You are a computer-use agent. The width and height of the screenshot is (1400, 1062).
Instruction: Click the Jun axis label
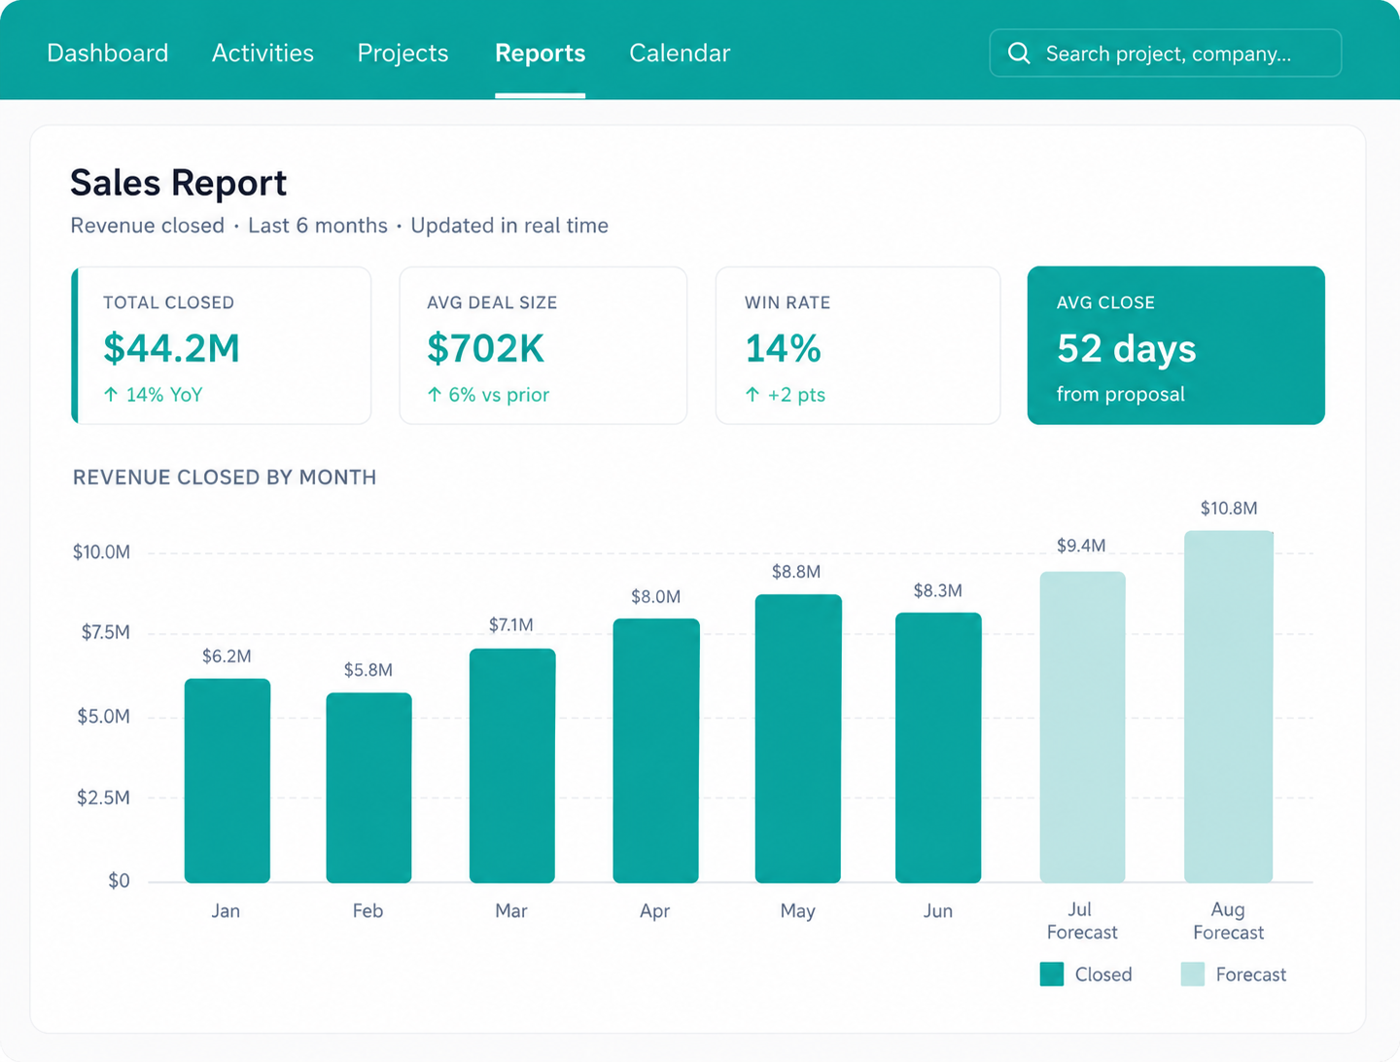pyautogui.click(x=938, y=910)
